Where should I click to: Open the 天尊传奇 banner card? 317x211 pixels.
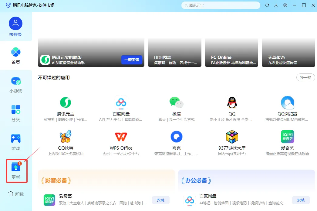click(288, 52)
